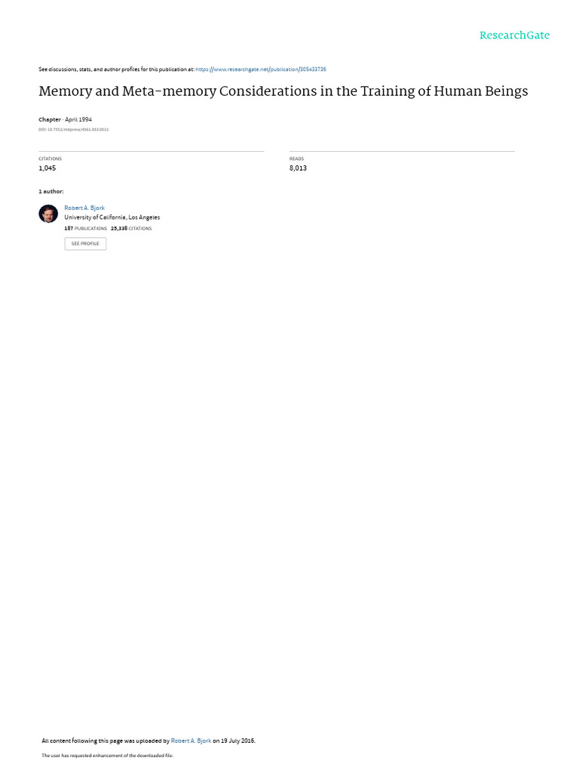The width and height of the screenshot is (579, 773).
Task: Click the 187 publications stat
Action: tap(86, 228)
